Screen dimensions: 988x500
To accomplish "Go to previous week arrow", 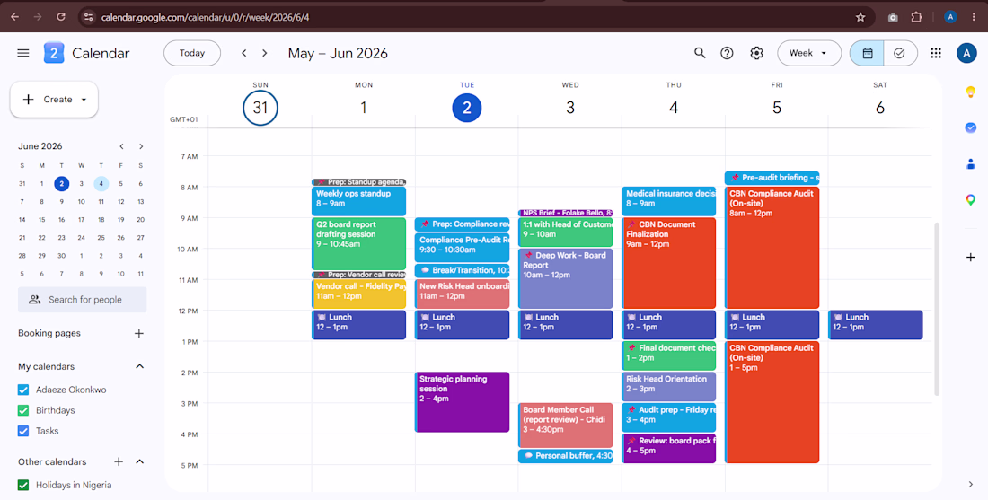I will tap(244, 54).
